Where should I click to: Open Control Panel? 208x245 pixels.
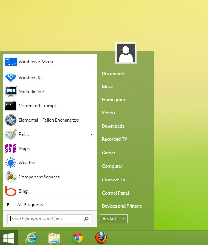pos(115,193)
